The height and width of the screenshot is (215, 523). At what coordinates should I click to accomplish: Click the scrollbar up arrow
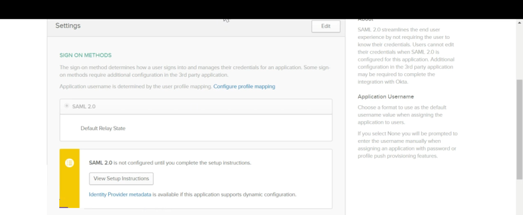[520, 23]
